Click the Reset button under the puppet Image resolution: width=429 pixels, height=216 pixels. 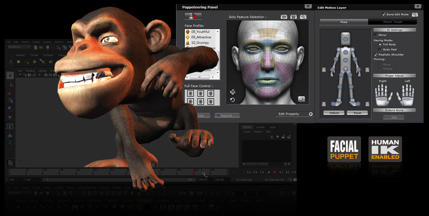357,113
